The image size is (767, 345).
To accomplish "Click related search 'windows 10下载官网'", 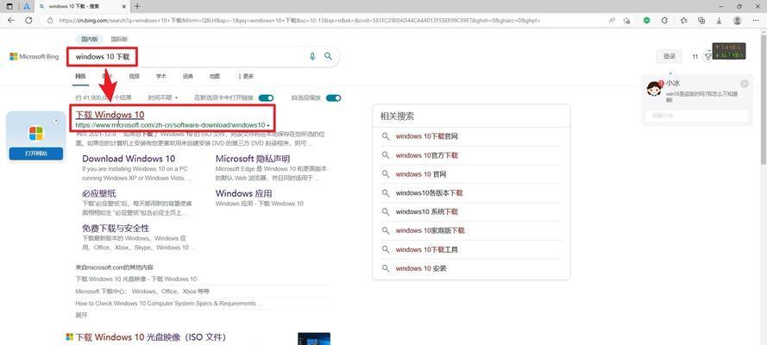I will coord(426,136).
